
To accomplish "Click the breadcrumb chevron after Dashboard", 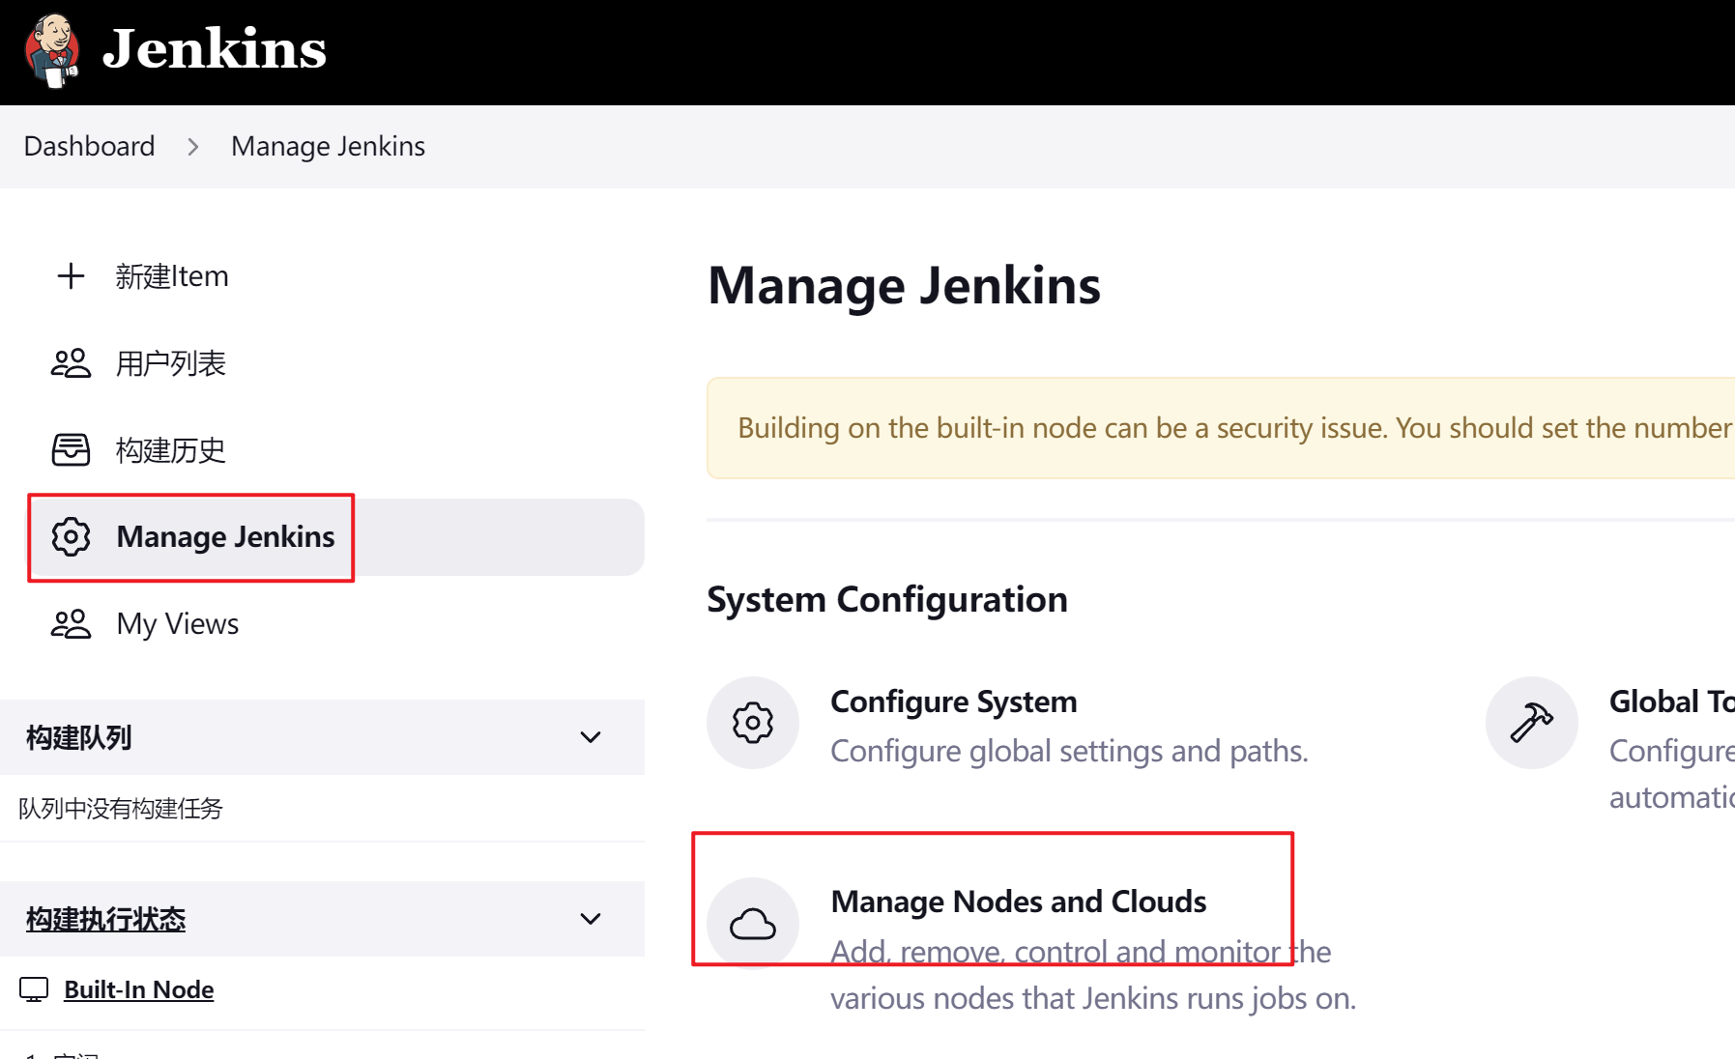I will pyautogui.click(x=193, y=147).
